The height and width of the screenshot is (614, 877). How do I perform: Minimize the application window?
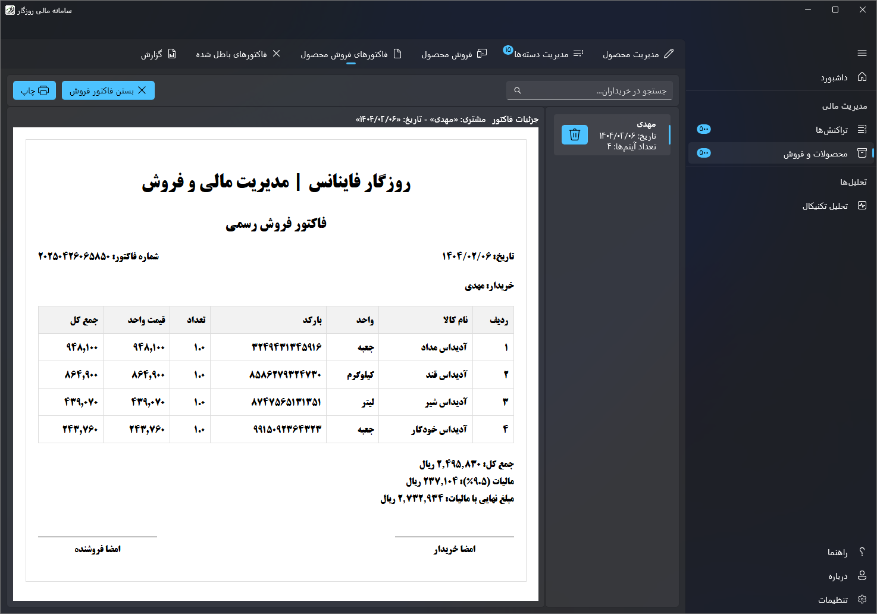pos(808,10)
